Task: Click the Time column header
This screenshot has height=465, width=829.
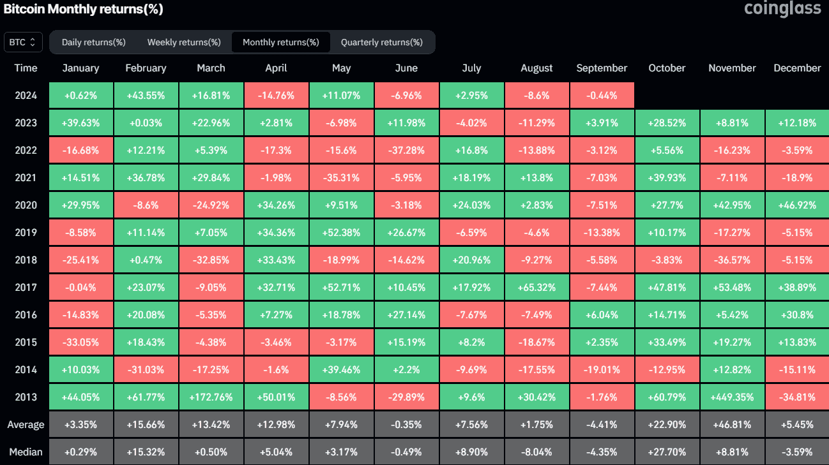Action: click(x=26, y=68)
